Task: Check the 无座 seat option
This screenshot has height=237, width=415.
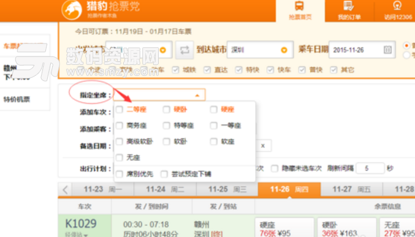Action: (120, 157)
